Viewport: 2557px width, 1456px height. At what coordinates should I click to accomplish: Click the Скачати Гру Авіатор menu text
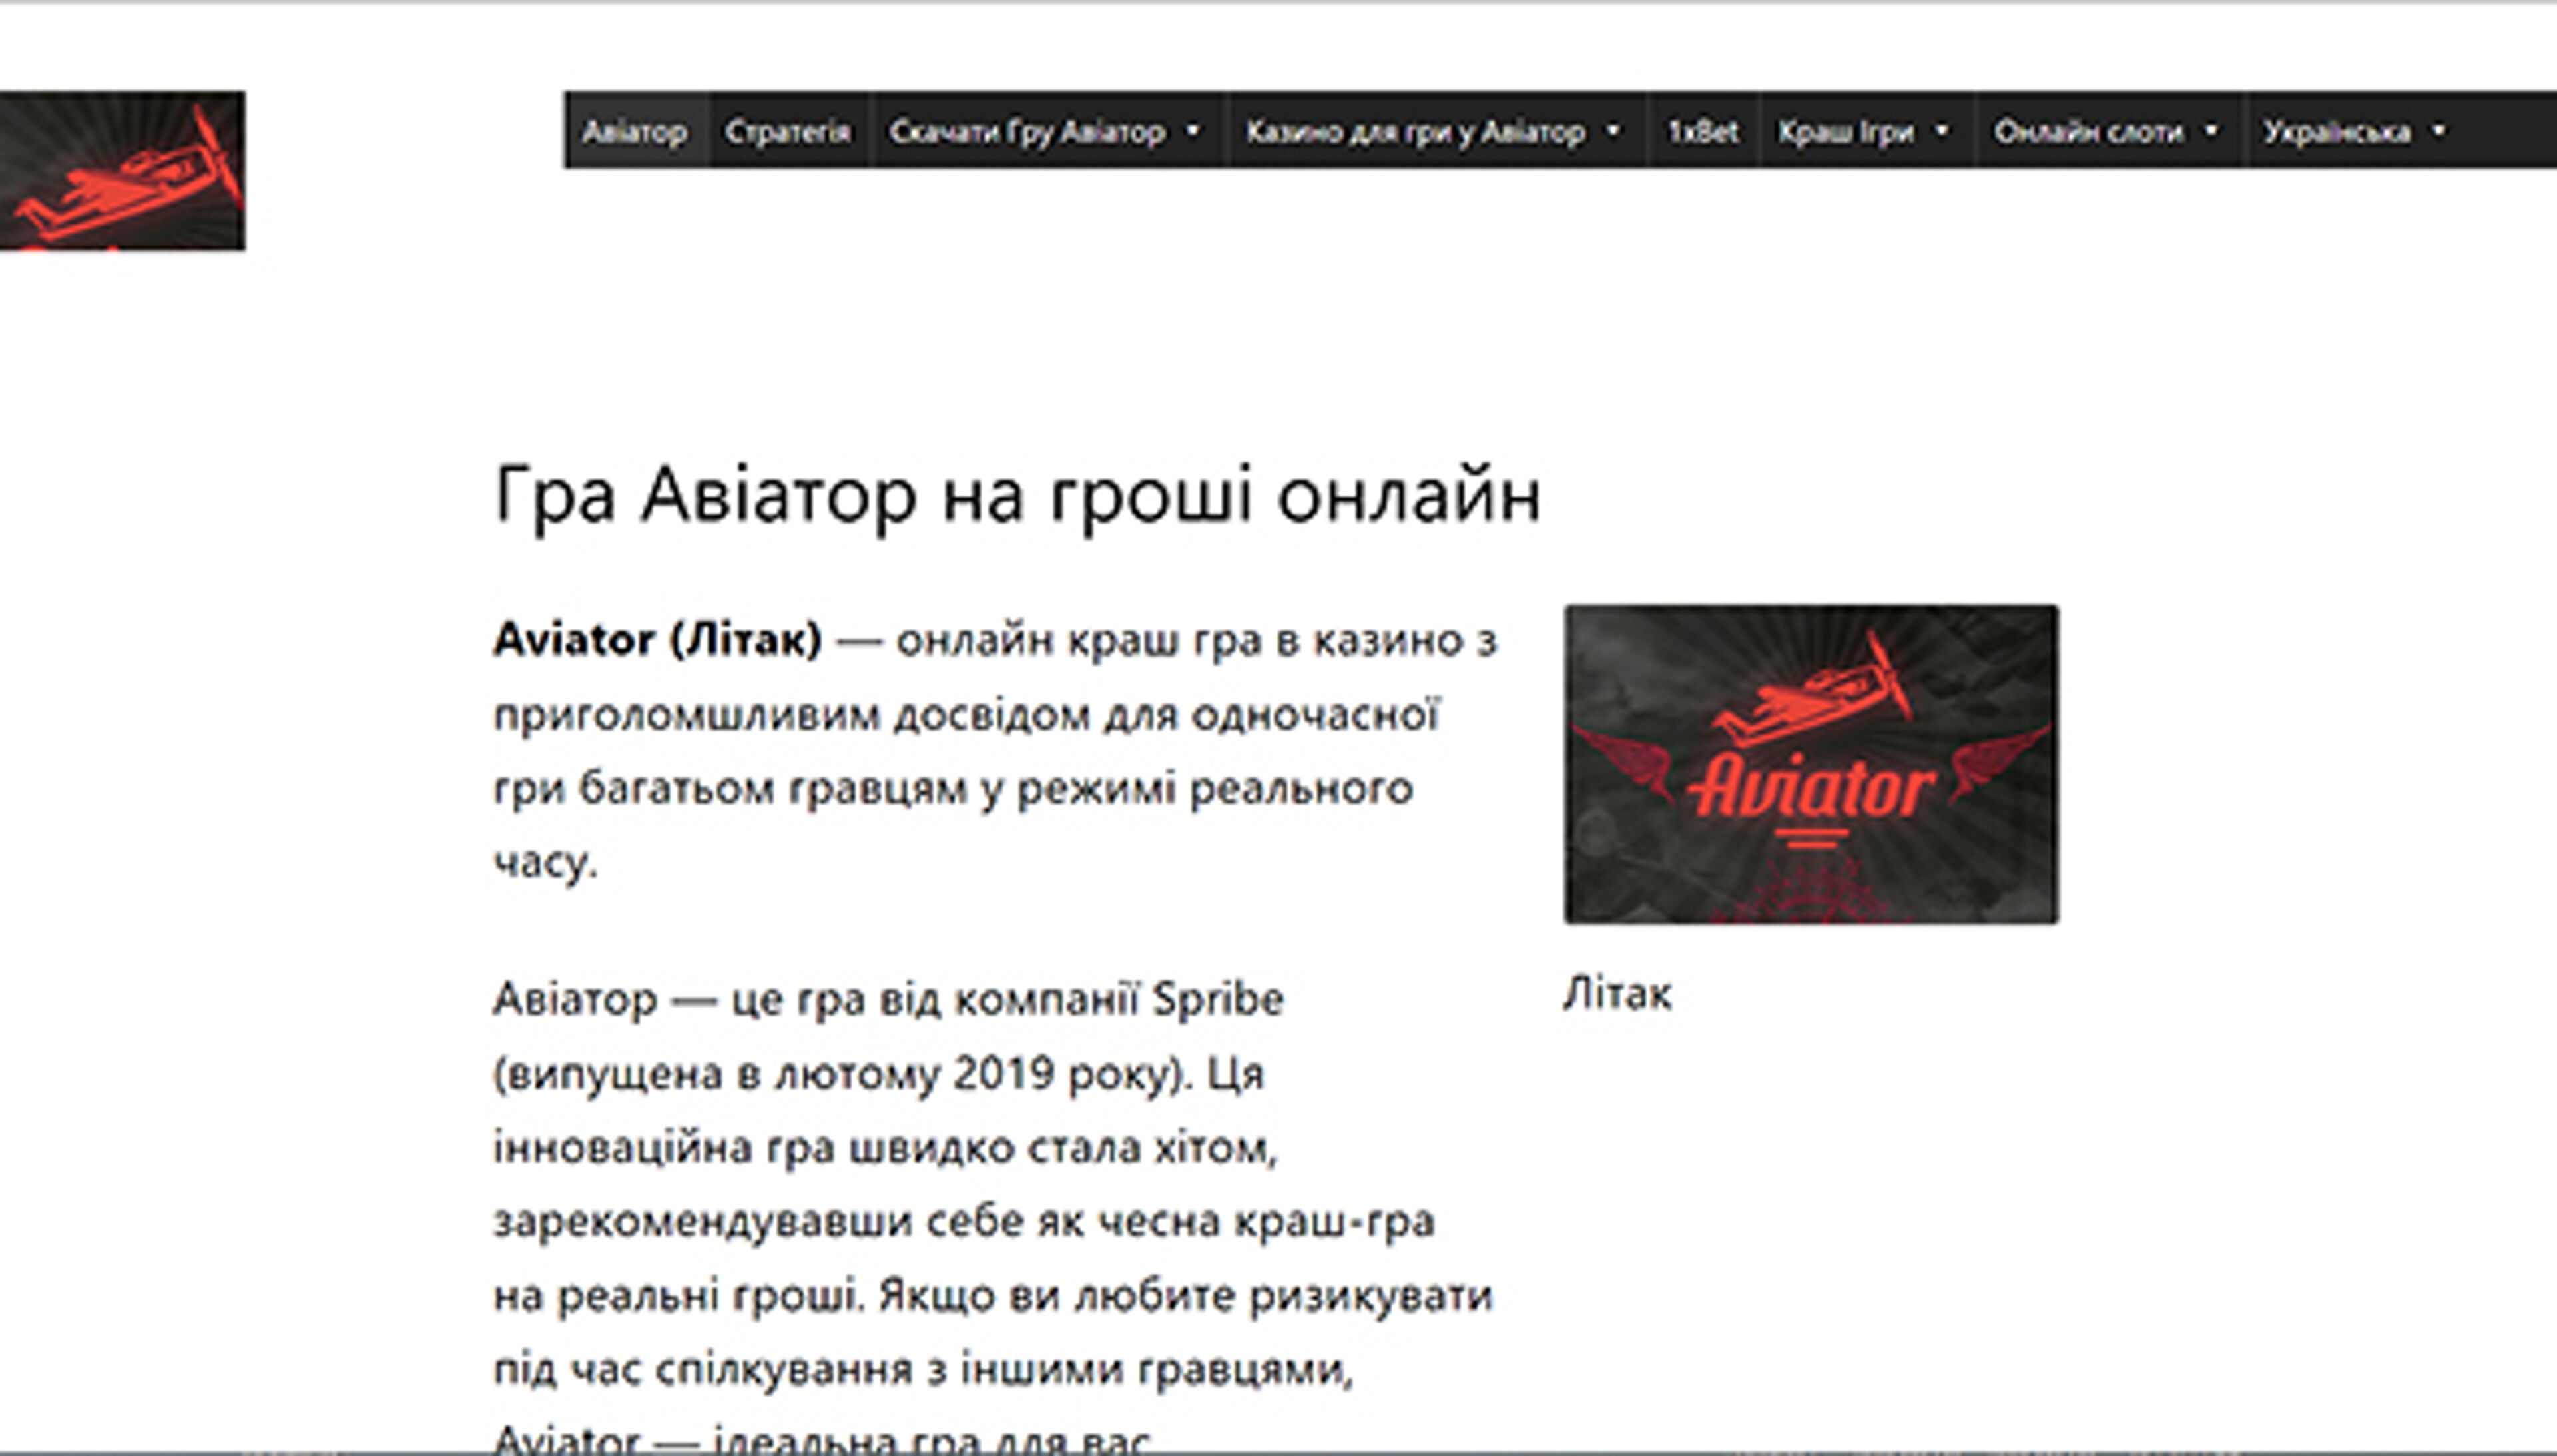(x=1029, y=131)
